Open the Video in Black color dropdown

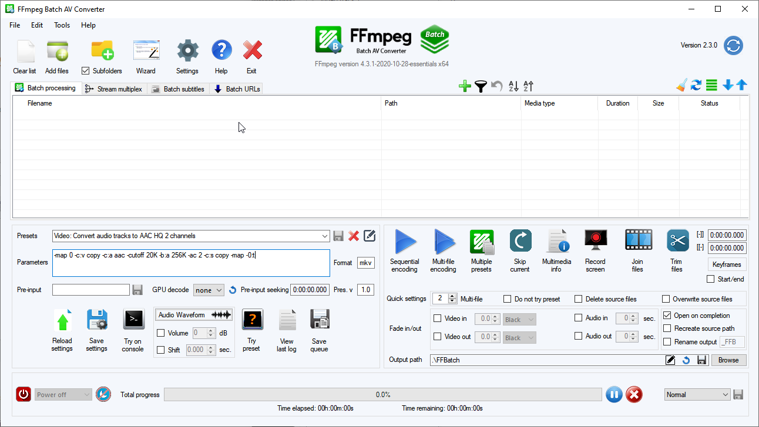[519, 320]
